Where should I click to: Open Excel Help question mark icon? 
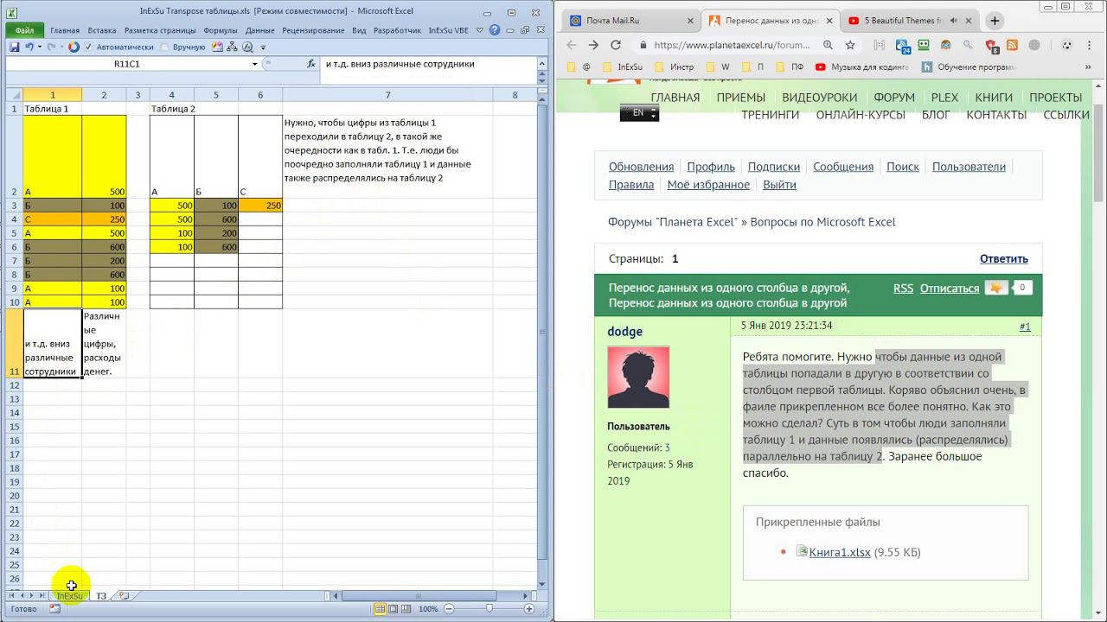495,30
